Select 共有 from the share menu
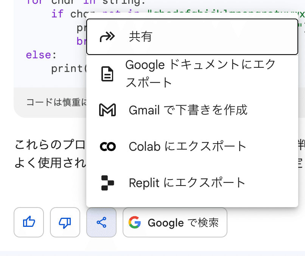Screen dimensions: 305x256 click(192, 37)
